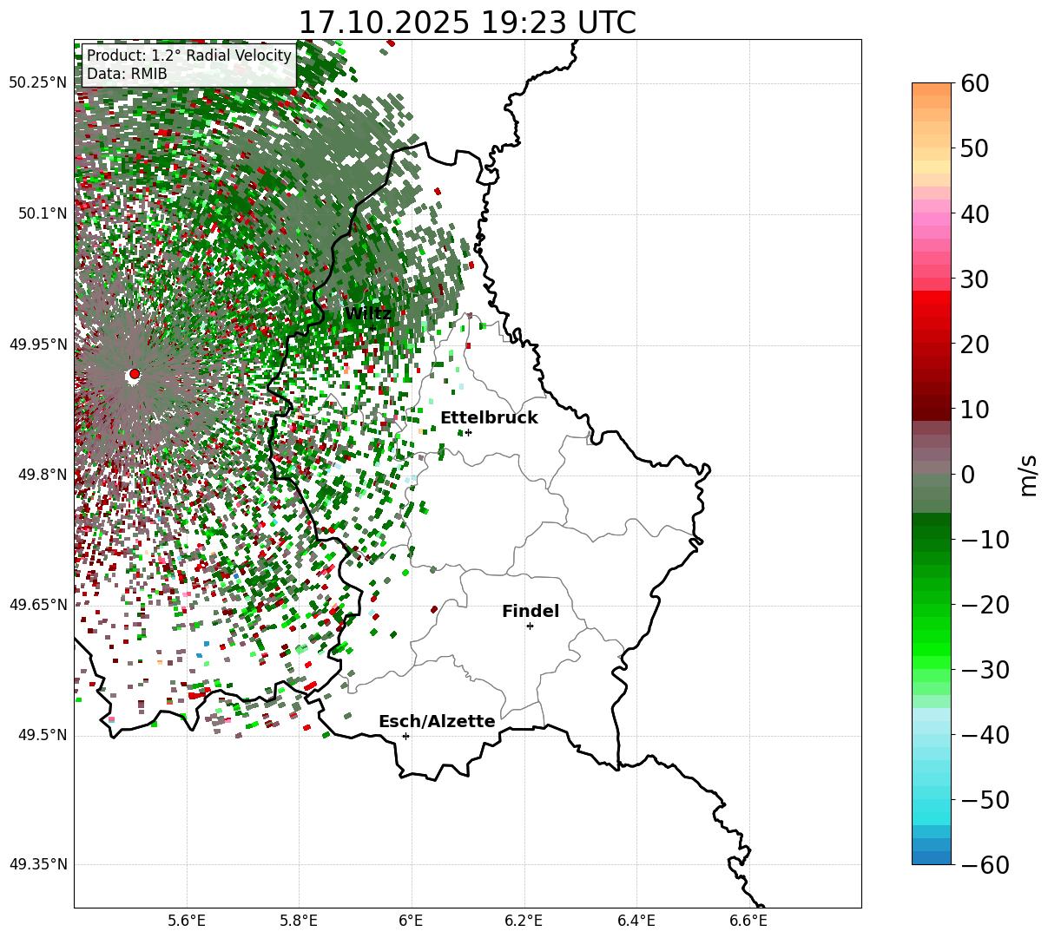Click the Findel station cross marker
The width and height of the screenshot is (1048, 938).
[x=530, y=626]
